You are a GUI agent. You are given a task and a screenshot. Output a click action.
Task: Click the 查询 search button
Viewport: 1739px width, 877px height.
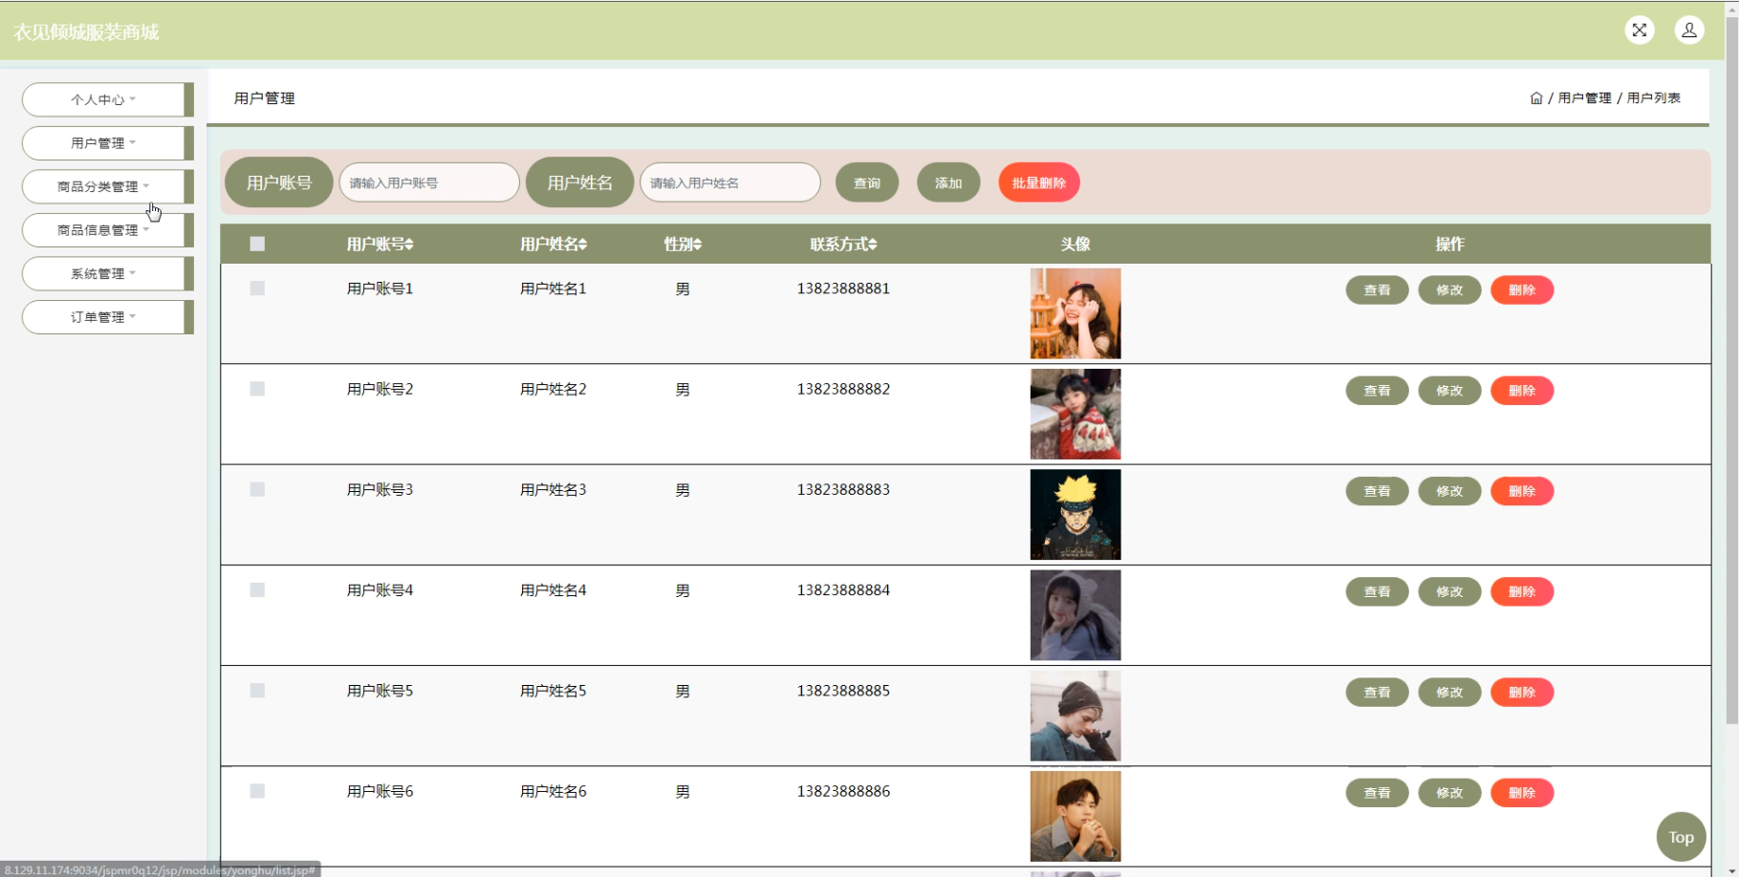pos(867,182)
